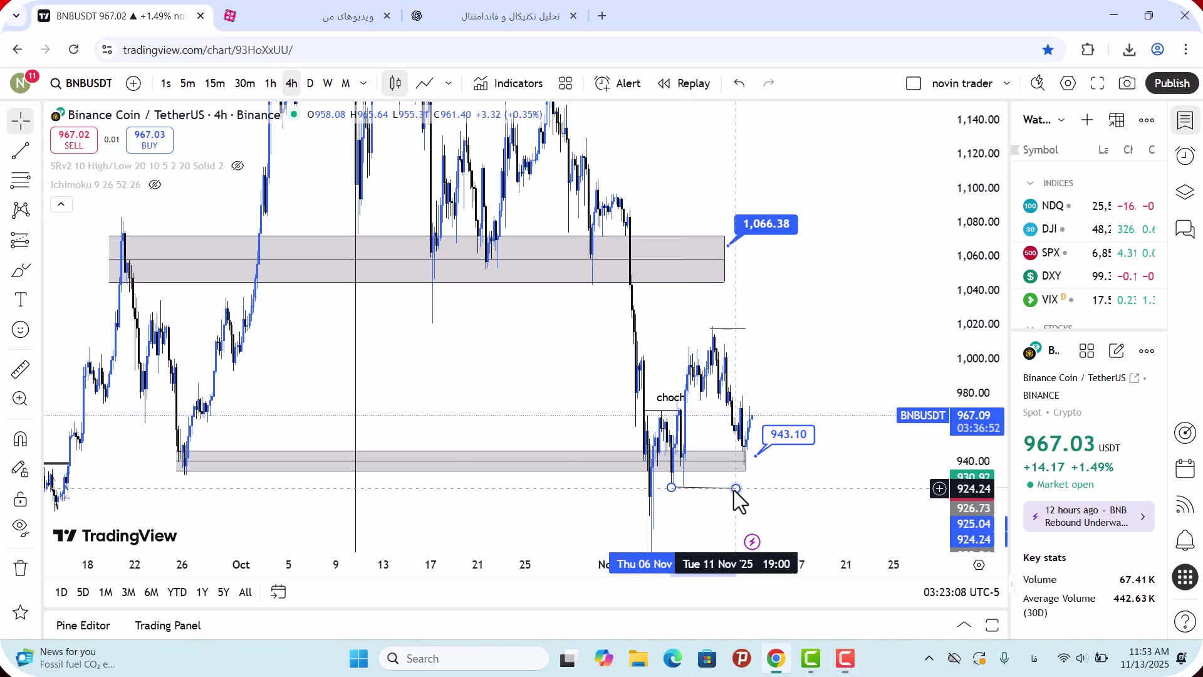Open the forecasting and measurement tools

point(20,240)
